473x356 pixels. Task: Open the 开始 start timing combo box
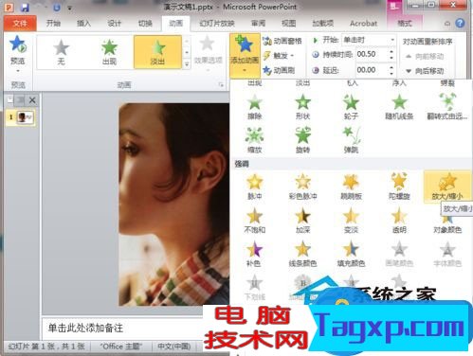(x=369, y=40)
